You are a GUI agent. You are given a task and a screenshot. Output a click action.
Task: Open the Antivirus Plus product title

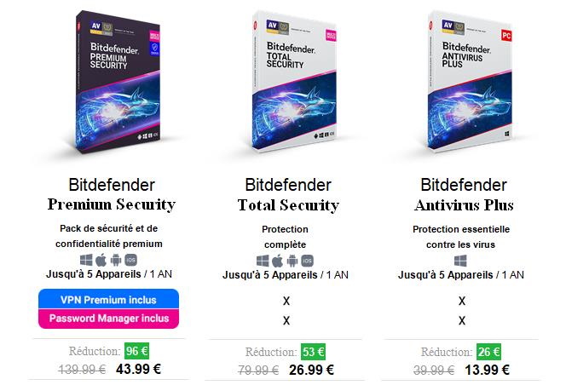coord(464,205)
